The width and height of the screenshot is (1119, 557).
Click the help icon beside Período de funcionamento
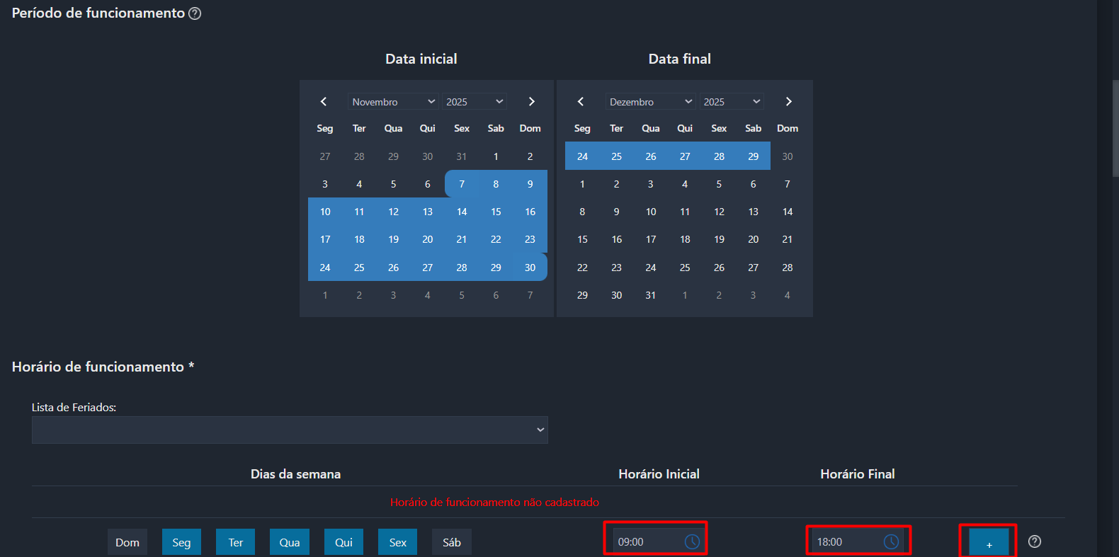coord(195,13)
